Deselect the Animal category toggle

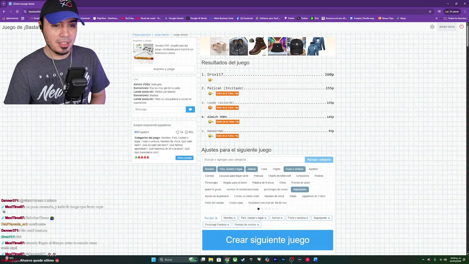point(251,169)
